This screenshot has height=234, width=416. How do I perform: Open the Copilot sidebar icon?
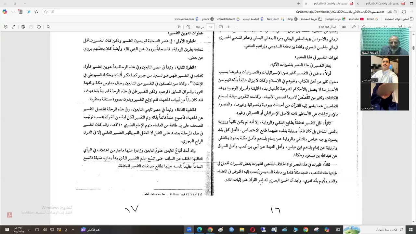[5, 12]
